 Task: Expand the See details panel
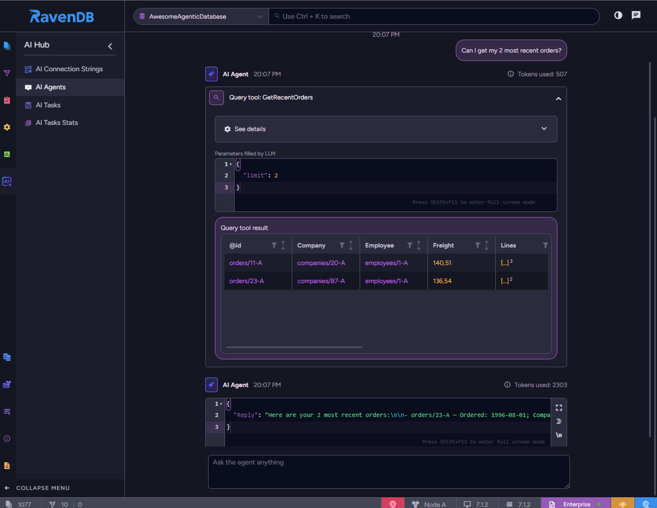click(386, 129)
